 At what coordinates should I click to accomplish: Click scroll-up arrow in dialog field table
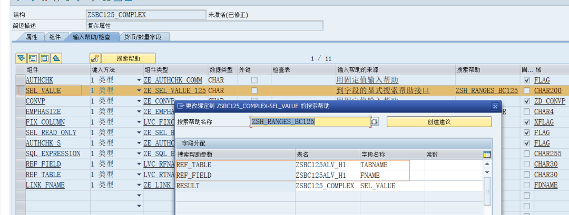coord(487,165)
